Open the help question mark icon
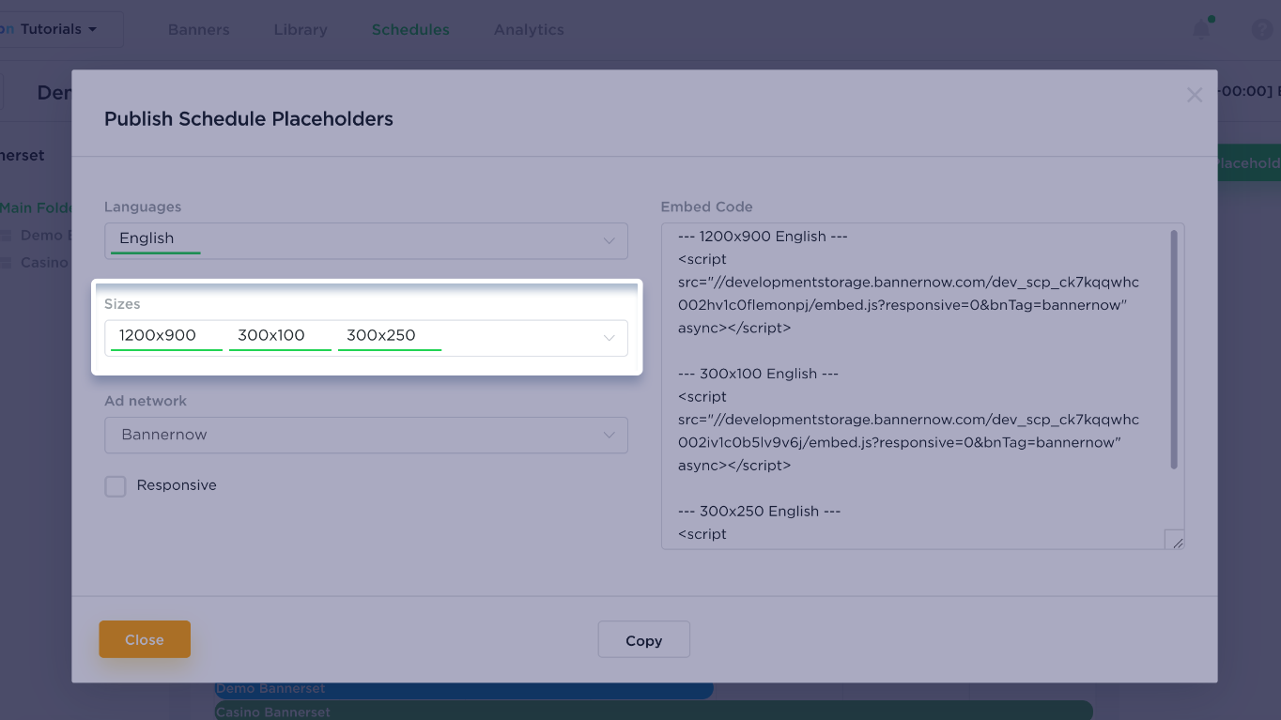 pyautogui.click(x=1262, y=30)
